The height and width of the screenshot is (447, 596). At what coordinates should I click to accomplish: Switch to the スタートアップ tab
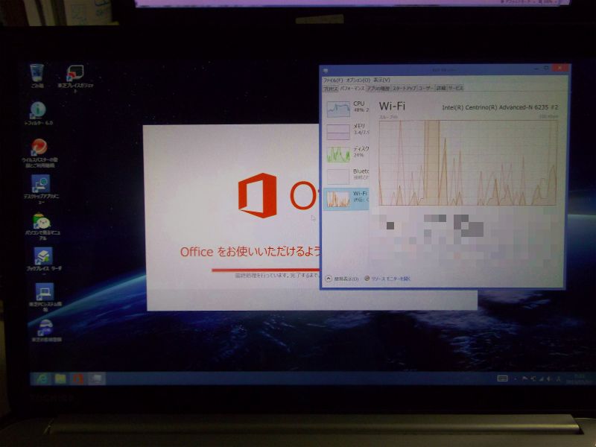[x=404, y=88]
